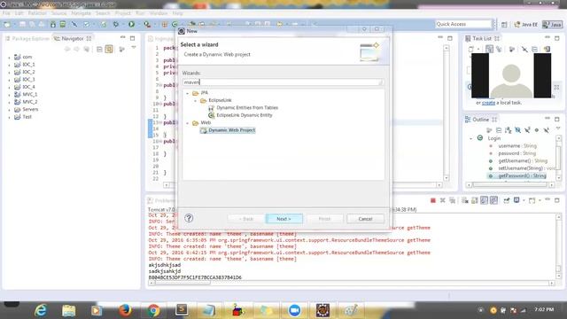This screenshot has width=567, height=319.
Task: Click the New Task icon in Task List
Action: pyautogui.click(x=470, y=50)
